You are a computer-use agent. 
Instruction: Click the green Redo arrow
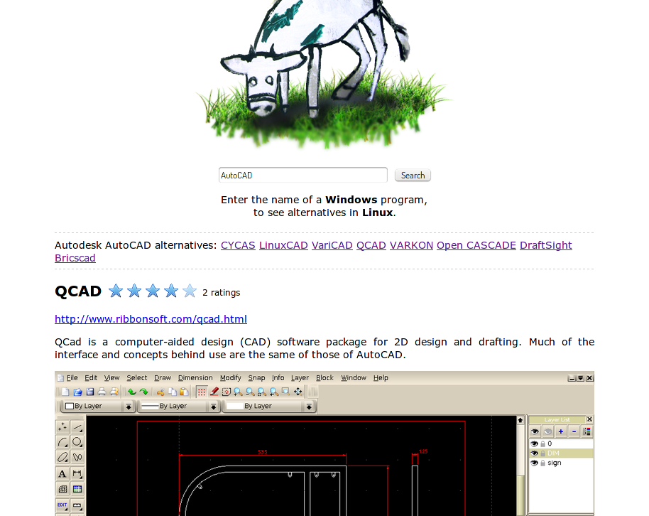[x=144, y=392]
